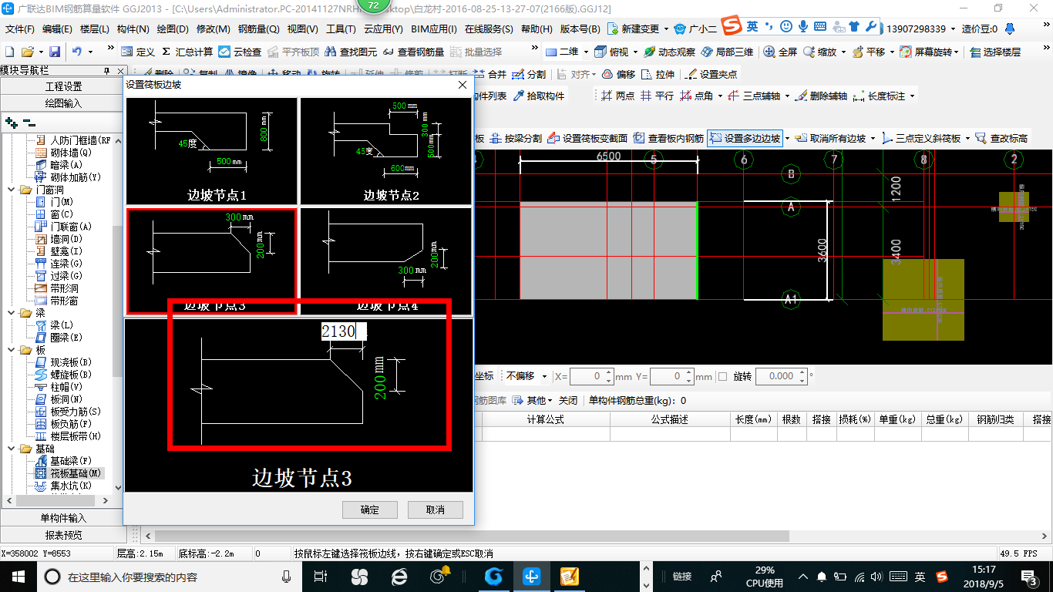This screenshot has height=592, width=1053.
Task: Click 确定 button in slope dialog
Action: (x=369, y=510)
